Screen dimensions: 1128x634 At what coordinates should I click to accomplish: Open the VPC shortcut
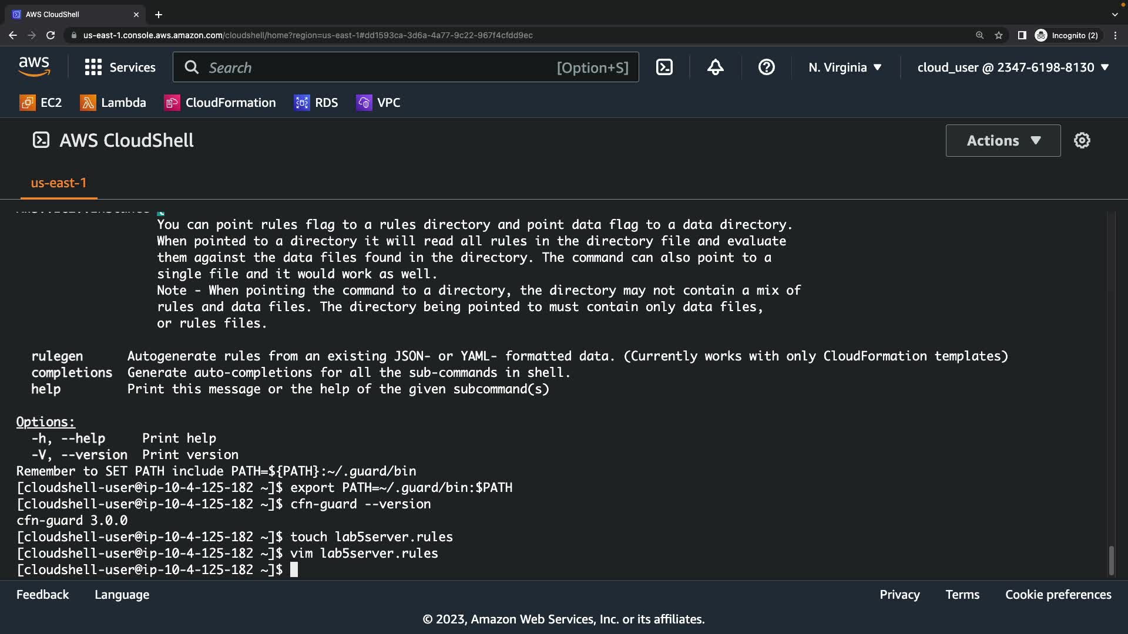pyautogui.click(x=378, y=103)
